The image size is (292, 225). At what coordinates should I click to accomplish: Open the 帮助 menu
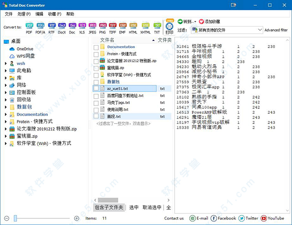click(70, 14)
